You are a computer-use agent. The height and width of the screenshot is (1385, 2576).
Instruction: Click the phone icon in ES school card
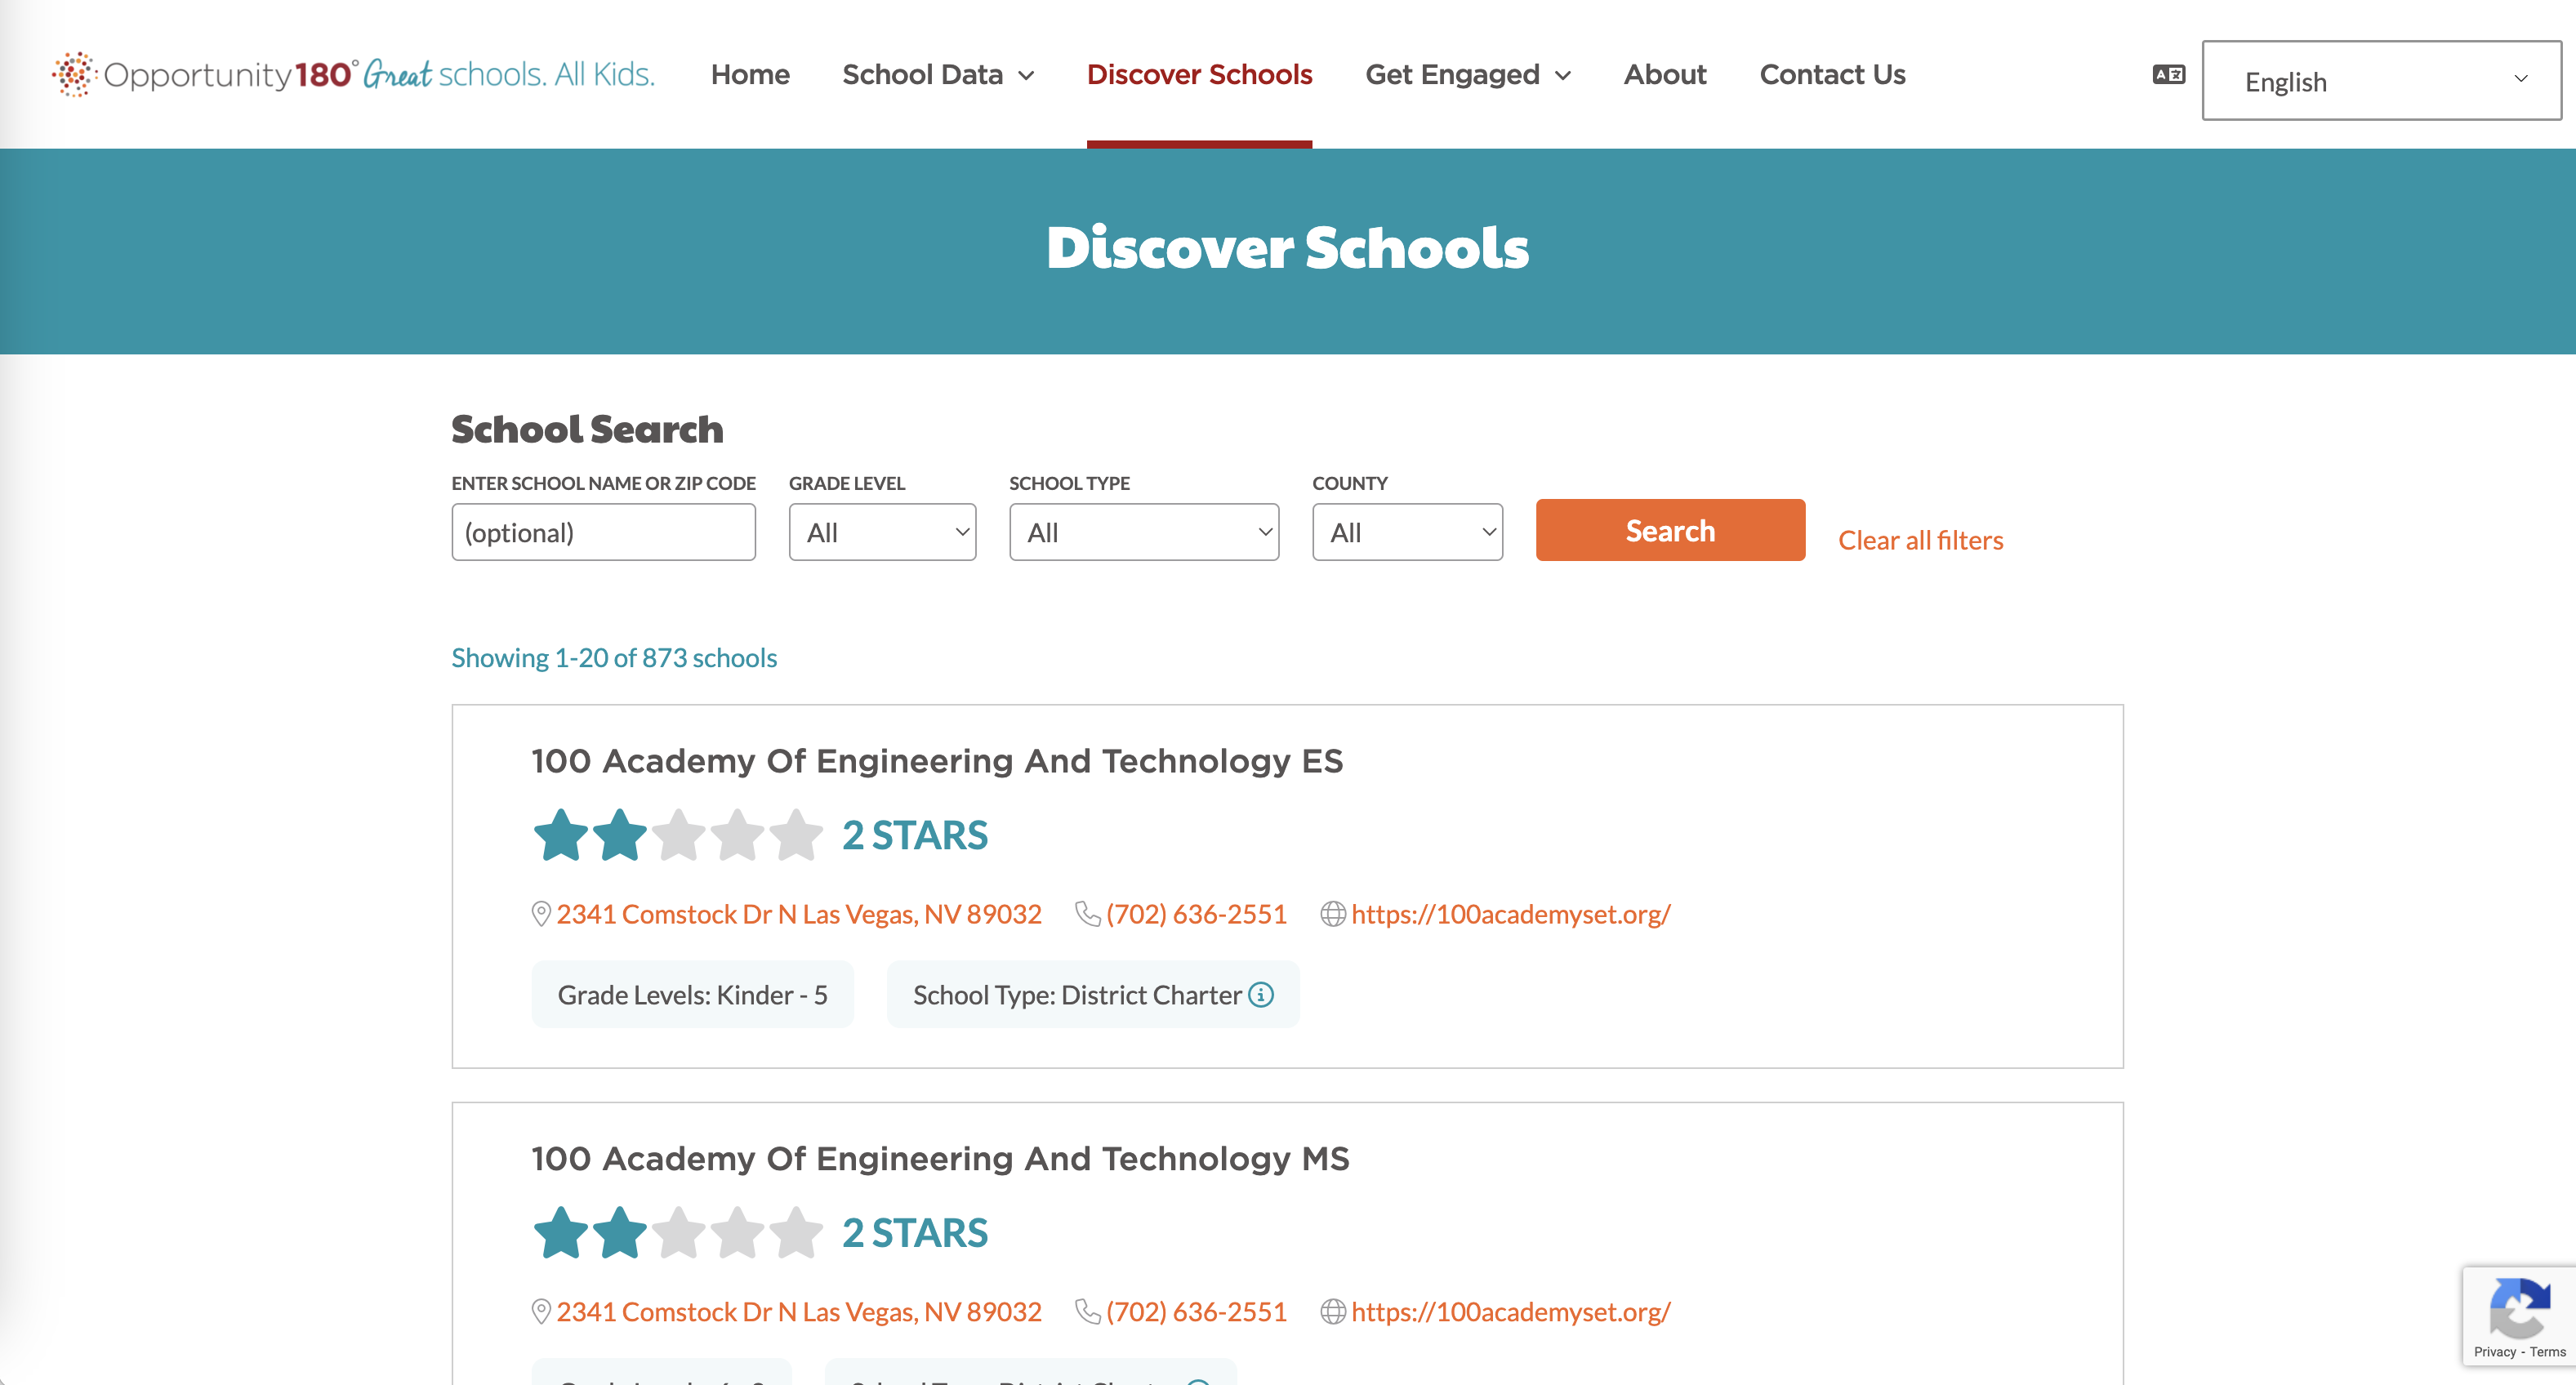point(1087,914)
